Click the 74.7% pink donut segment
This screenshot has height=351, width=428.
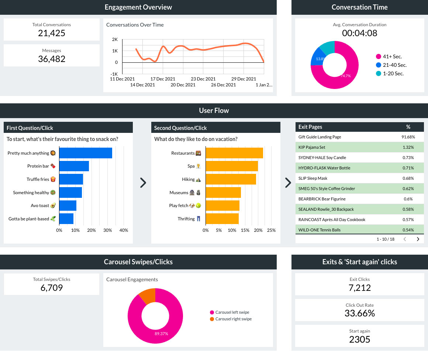click(x=347, y=78)
